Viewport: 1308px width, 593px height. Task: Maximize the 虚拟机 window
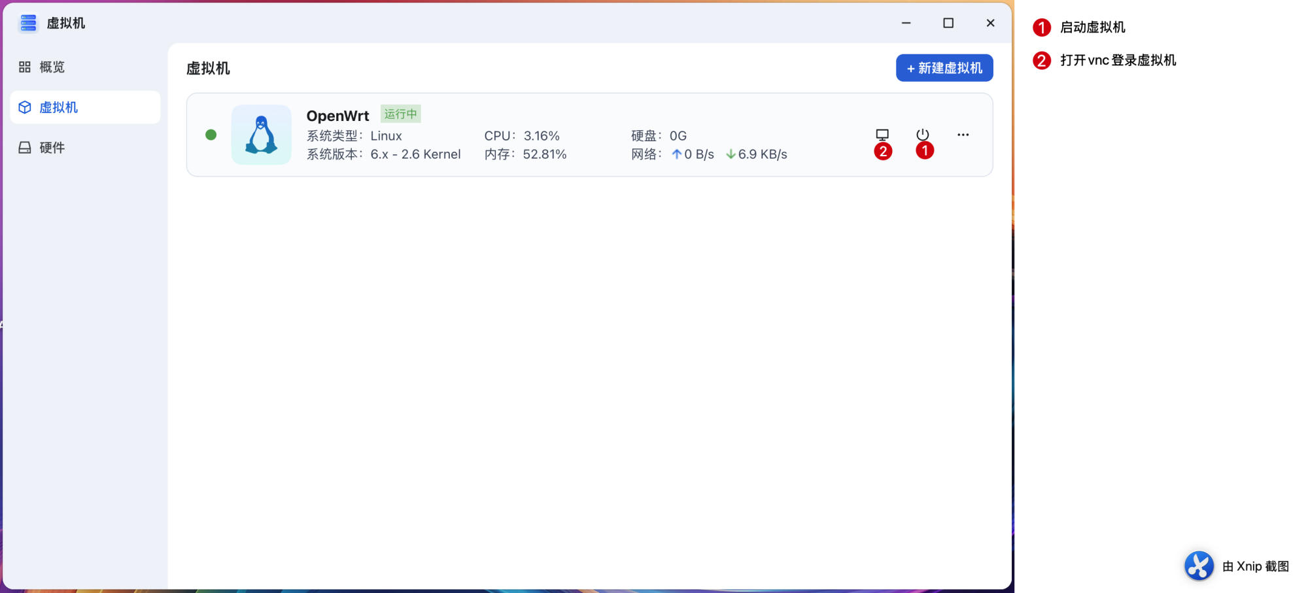tap(948, 23)
